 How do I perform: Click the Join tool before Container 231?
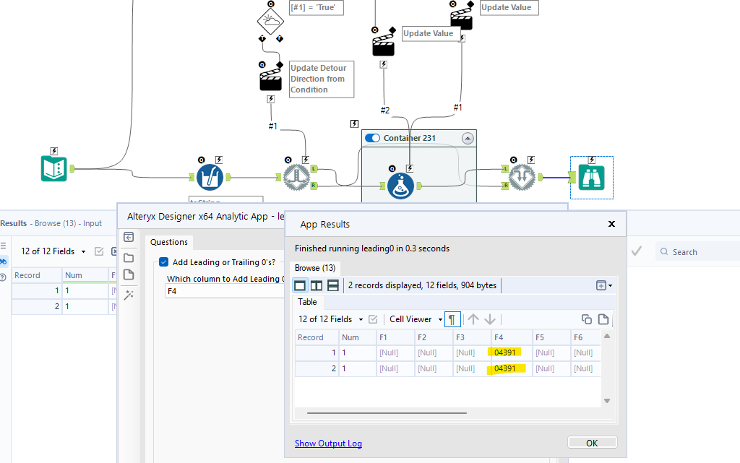pos(296,176)
